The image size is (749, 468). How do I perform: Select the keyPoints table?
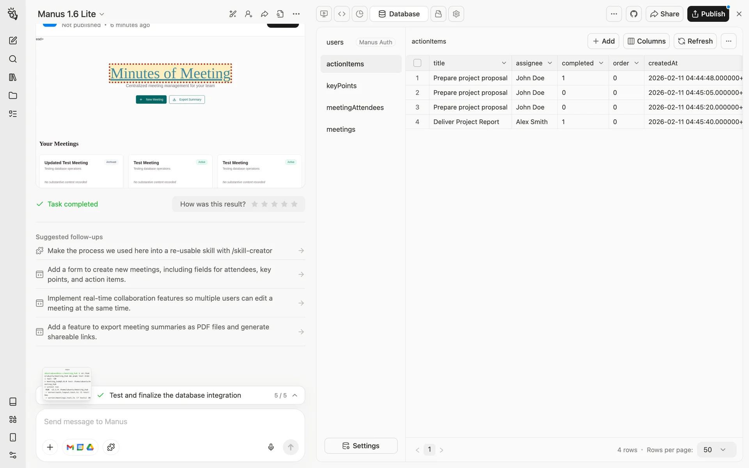pyautogui.click(x=341, y=86)
